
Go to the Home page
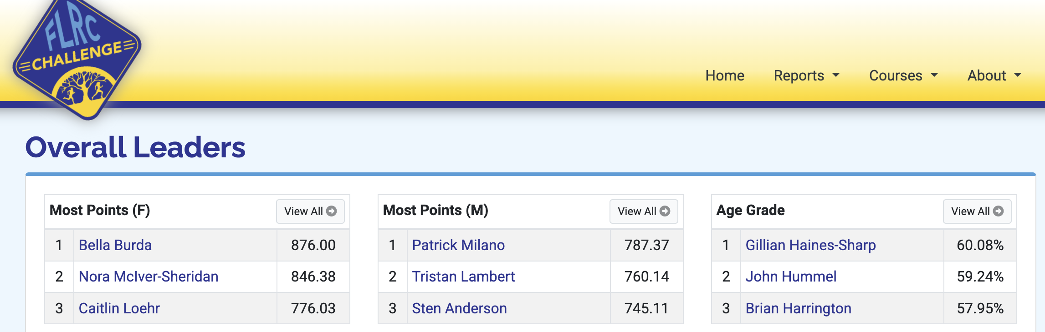725,75
